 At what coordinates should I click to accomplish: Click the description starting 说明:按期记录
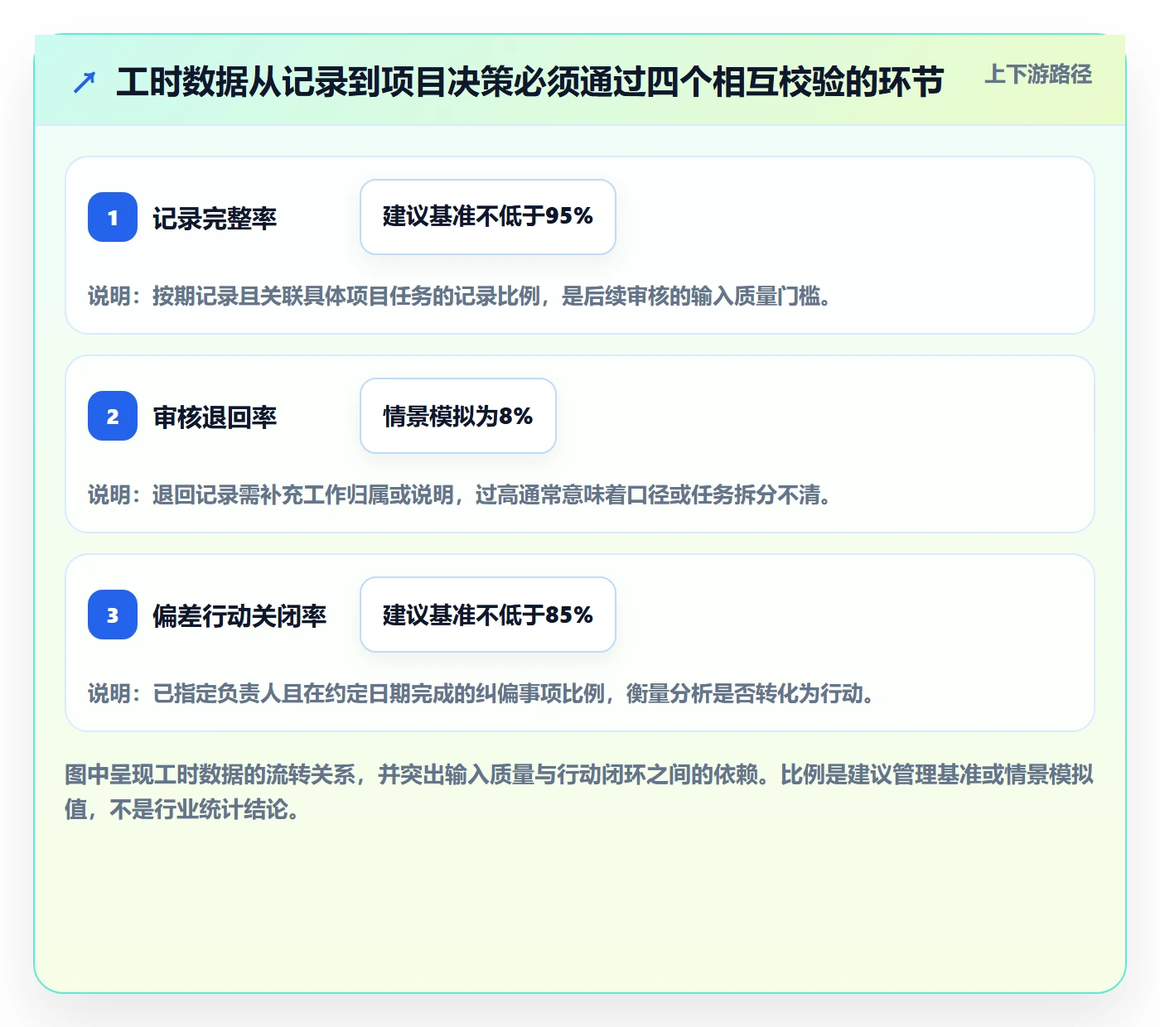(x=460, y=296)
